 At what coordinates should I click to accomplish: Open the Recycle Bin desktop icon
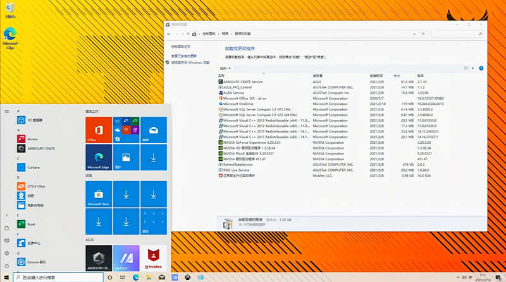point(10,9)
